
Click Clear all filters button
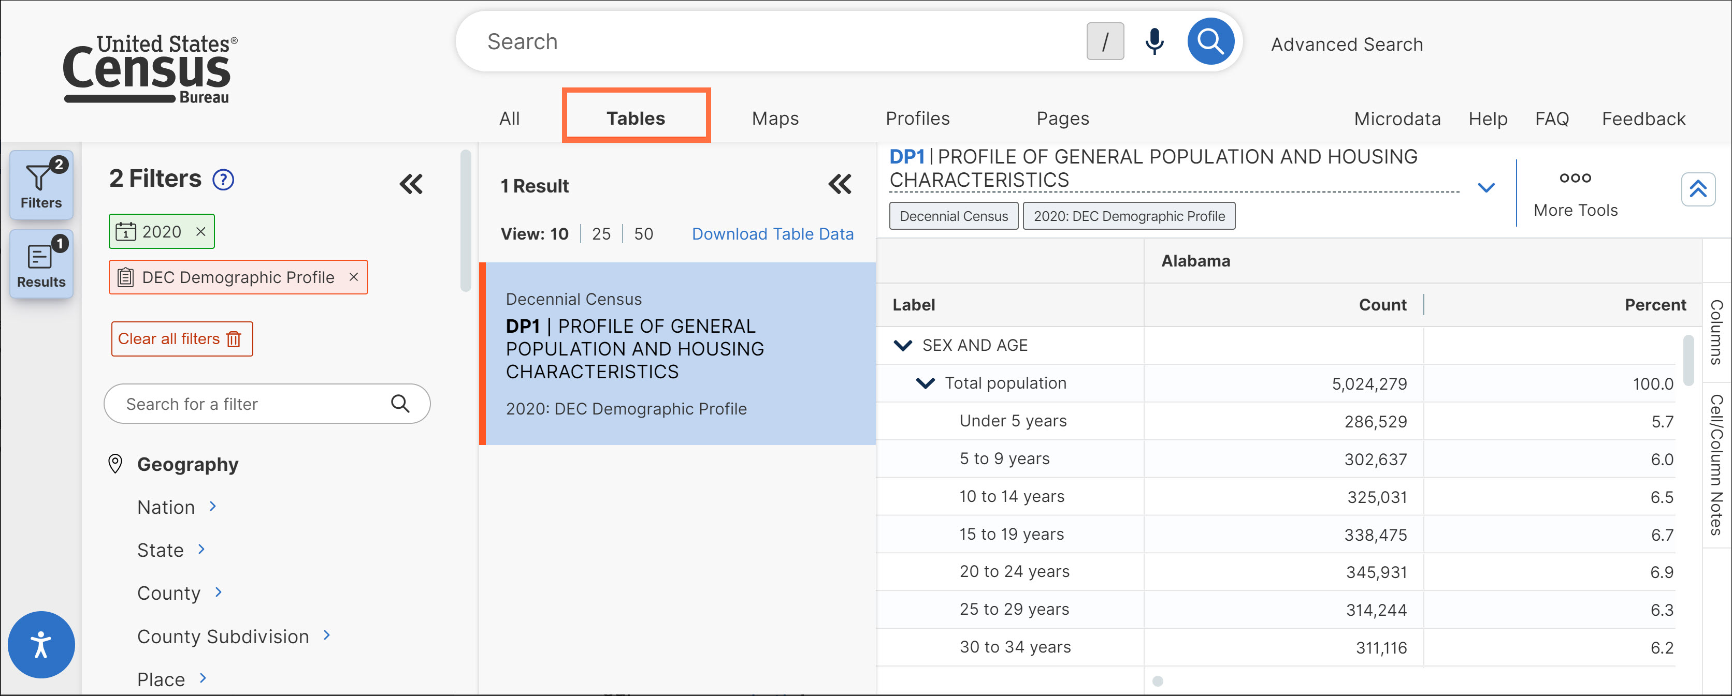[x=181, y=338]
